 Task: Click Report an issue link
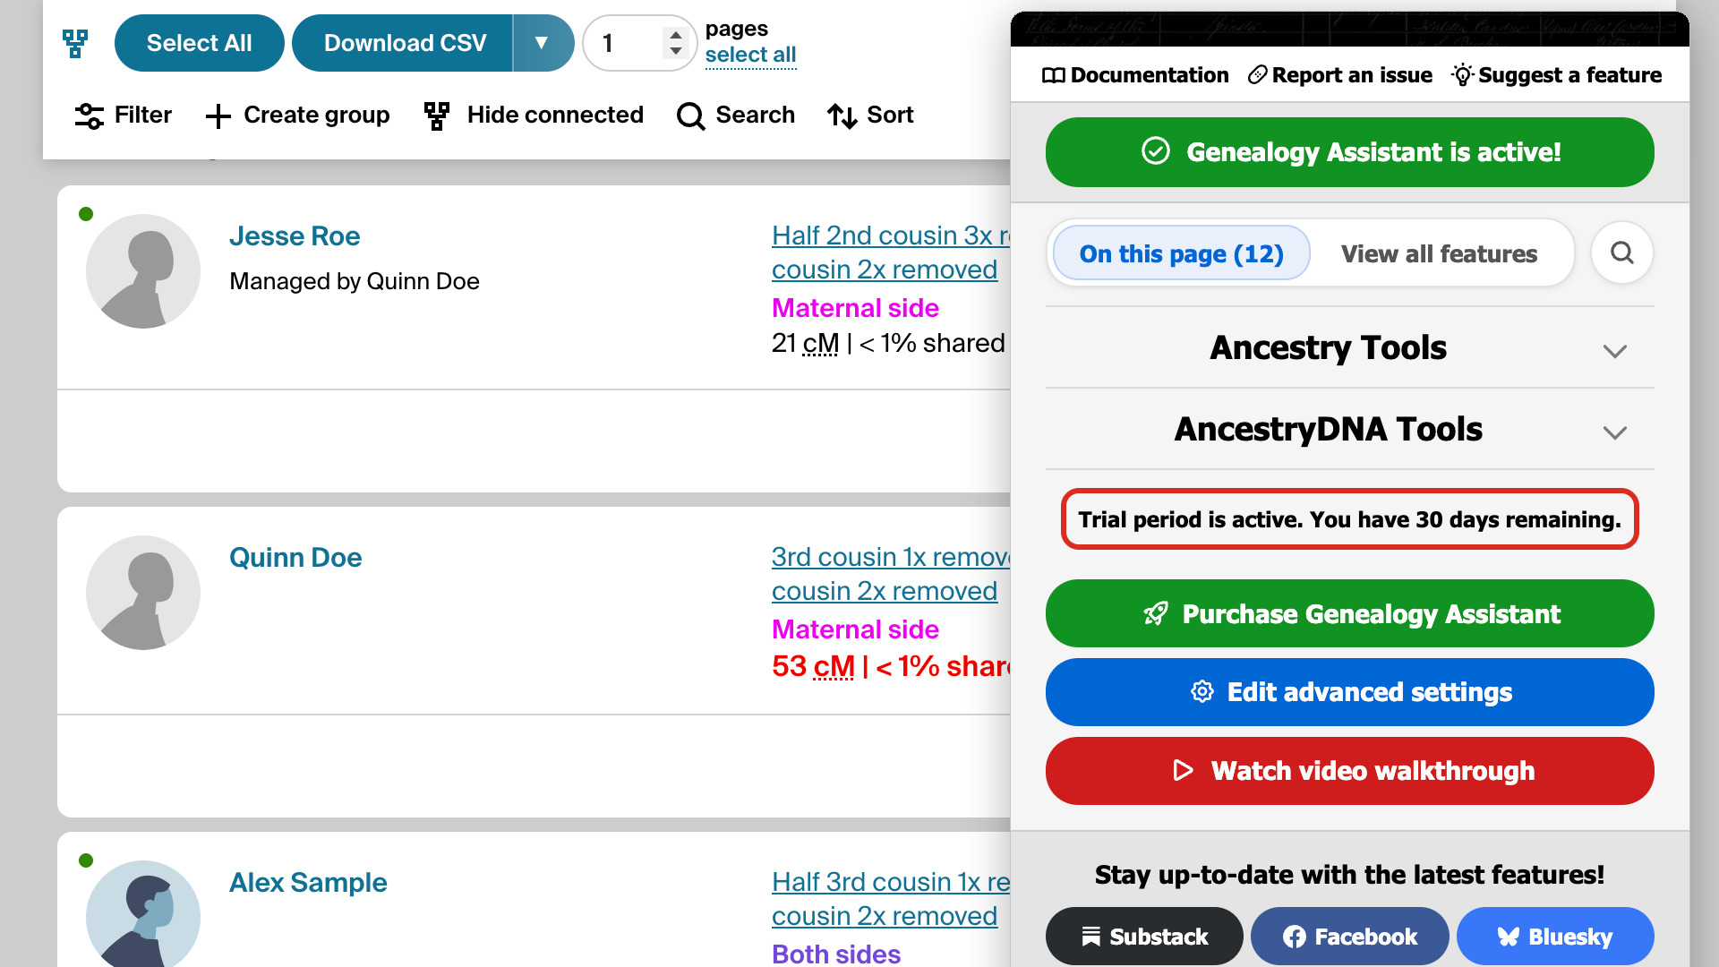(1340, 75)
